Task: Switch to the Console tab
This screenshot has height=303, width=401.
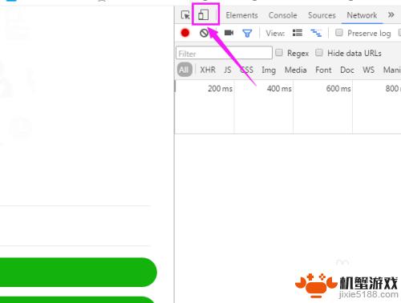Action: [x=283, y=15]
